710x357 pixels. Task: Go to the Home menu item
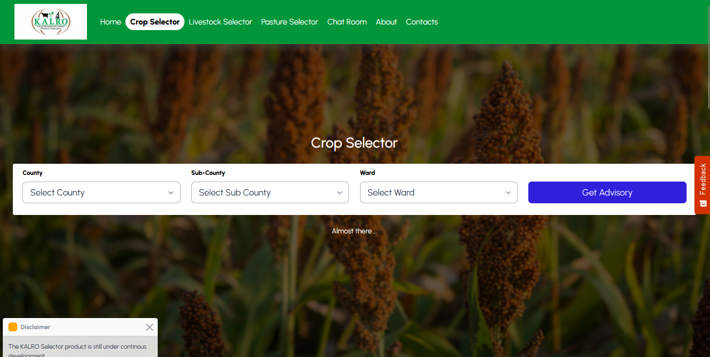point(110,22)
